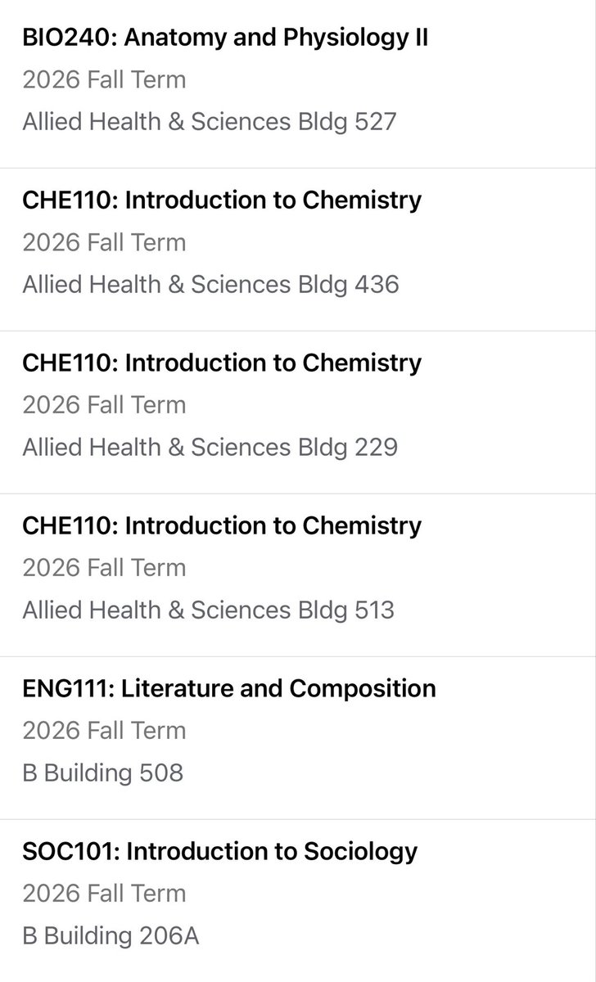The image size is (596, 982).
Task: Click '2026 Fall Term' above Bldg 229
Action: (x=104, y=406)
